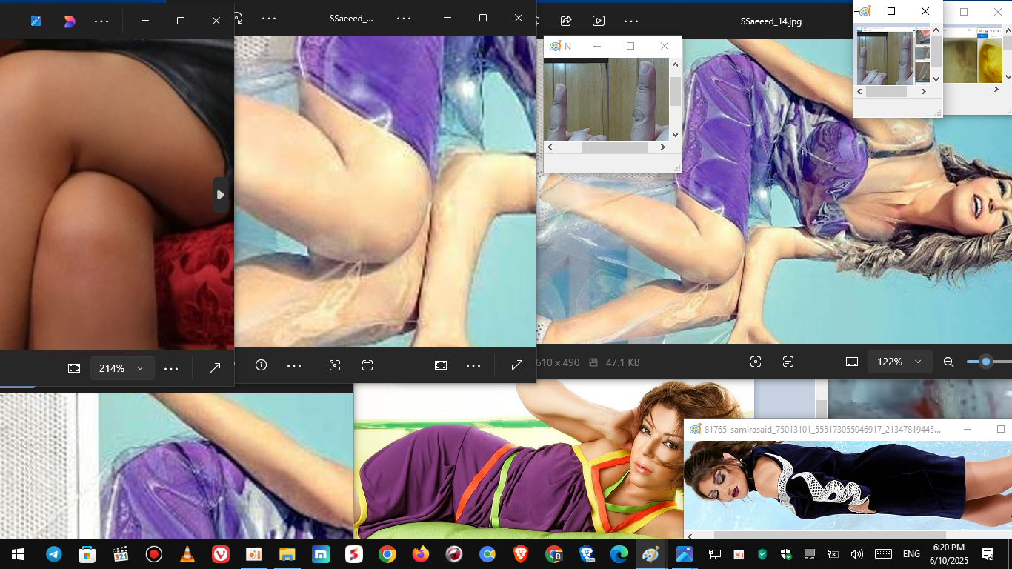Click the Share icon in SSaeeed_14.jpg window
This screenshot has height=569, width=1012.
(566, 21)
